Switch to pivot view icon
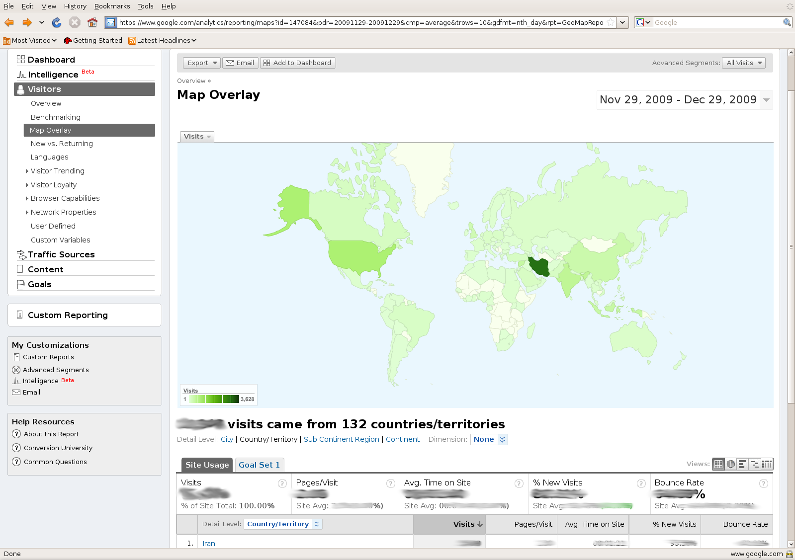Image resolution: width=795 pixels, height=560 pixels. click(x=767, y=464)
